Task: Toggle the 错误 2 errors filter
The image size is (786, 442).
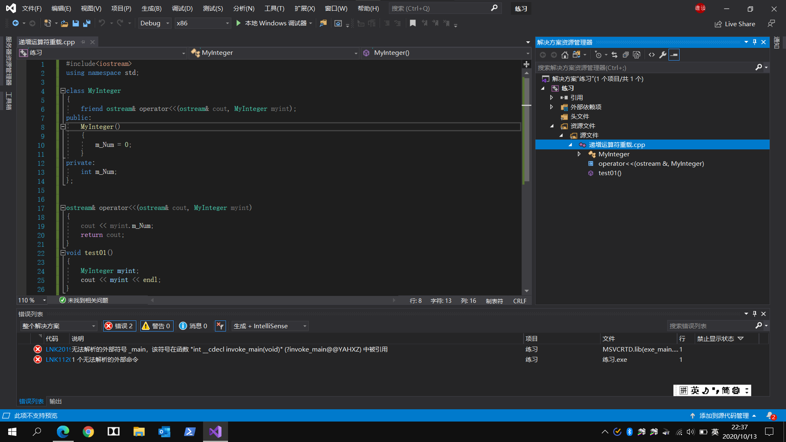Action: click(x=119, y=326)
